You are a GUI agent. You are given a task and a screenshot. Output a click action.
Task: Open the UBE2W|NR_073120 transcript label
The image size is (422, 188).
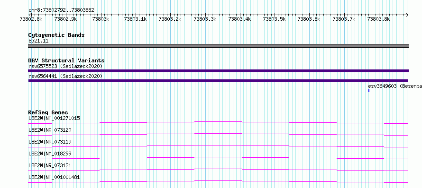50,130
